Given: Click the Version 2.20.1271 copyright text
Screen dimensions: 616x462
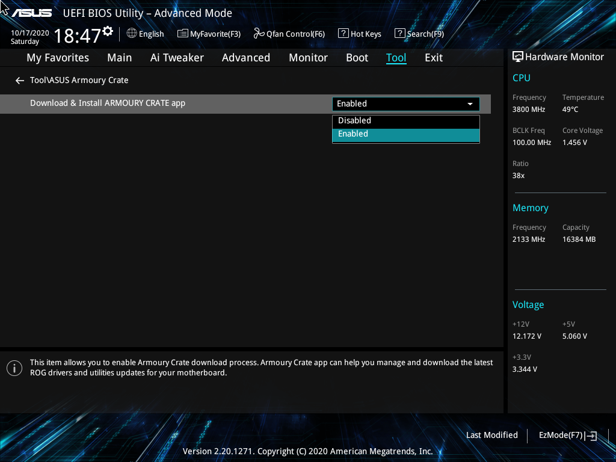Looking at the screenshot, I should [307, 451].
